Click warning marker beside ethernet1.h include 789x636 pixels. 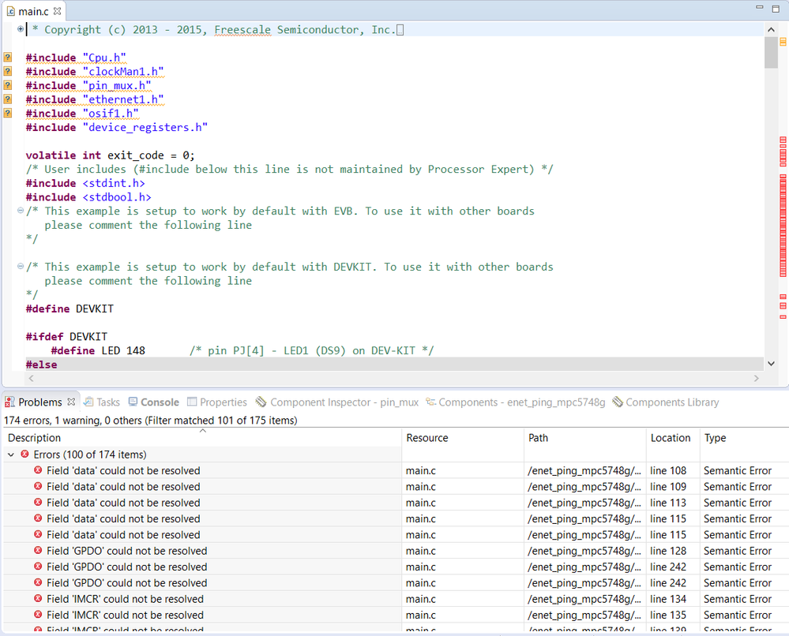coord(8,99)
